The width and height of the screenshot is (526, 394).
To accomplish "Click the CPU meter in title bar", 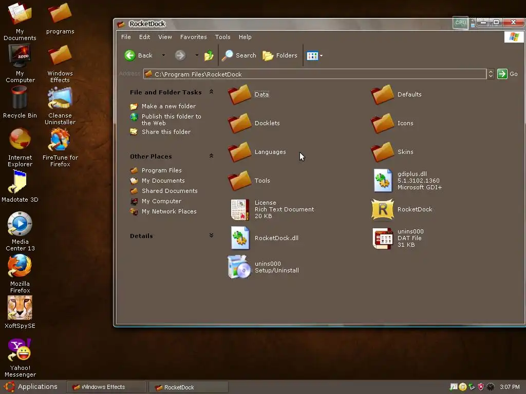I will click(460, 23).
